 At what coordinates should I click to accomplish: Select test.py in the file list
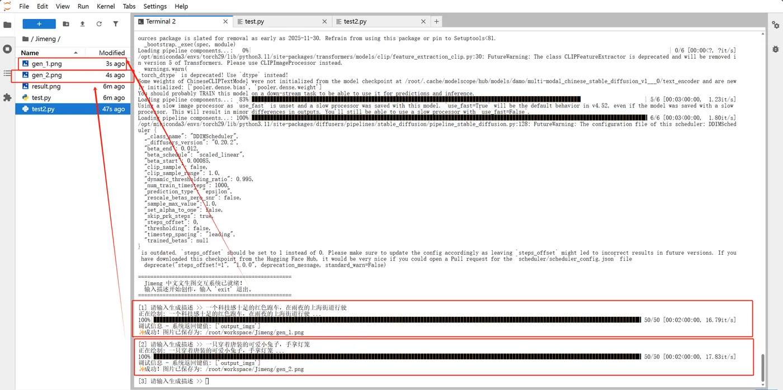point(73,97)
